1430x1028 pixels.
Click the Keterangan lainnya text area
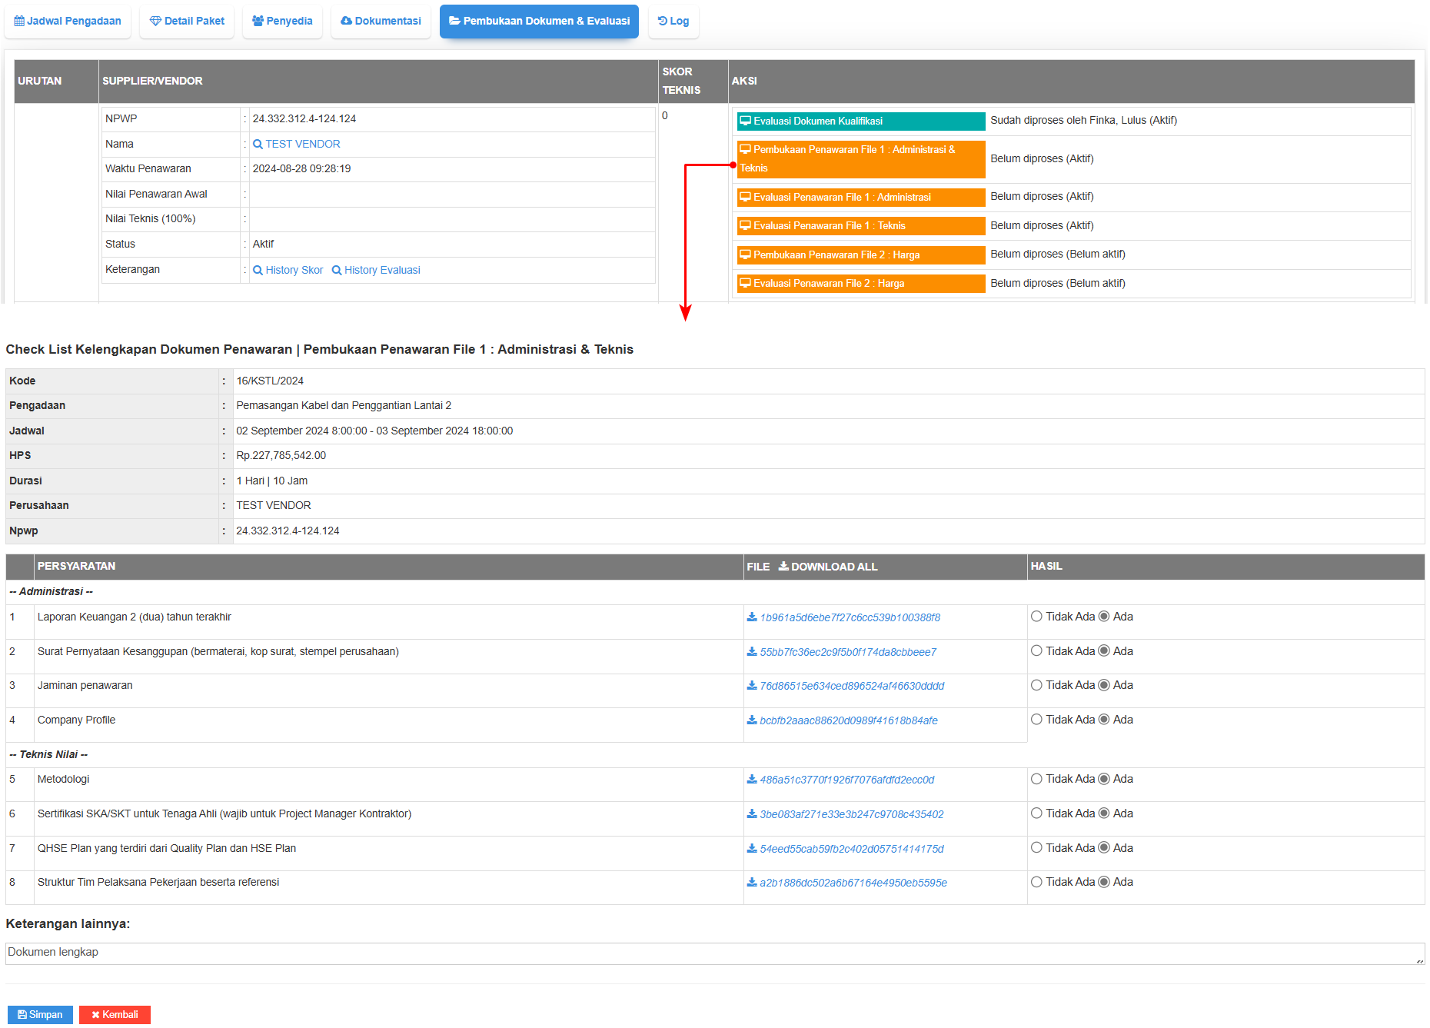714,953
